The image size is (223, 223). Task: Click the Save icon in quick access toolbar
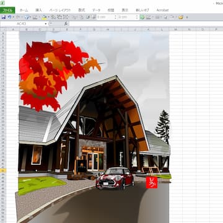(4, 17)
